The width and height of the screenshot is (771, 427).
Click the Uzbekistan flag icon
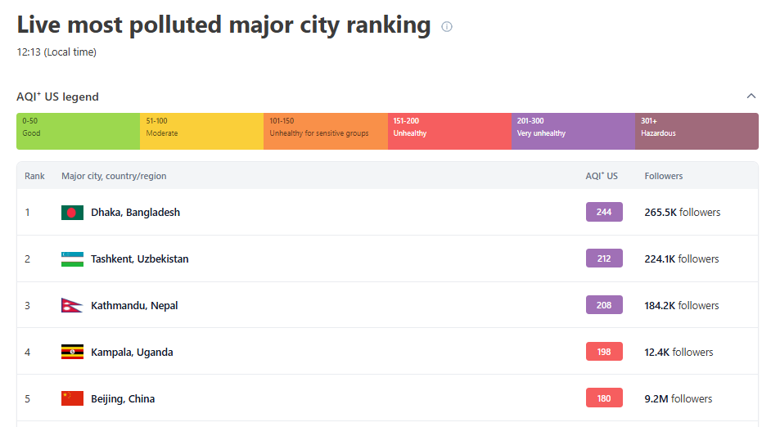point(72,259)
